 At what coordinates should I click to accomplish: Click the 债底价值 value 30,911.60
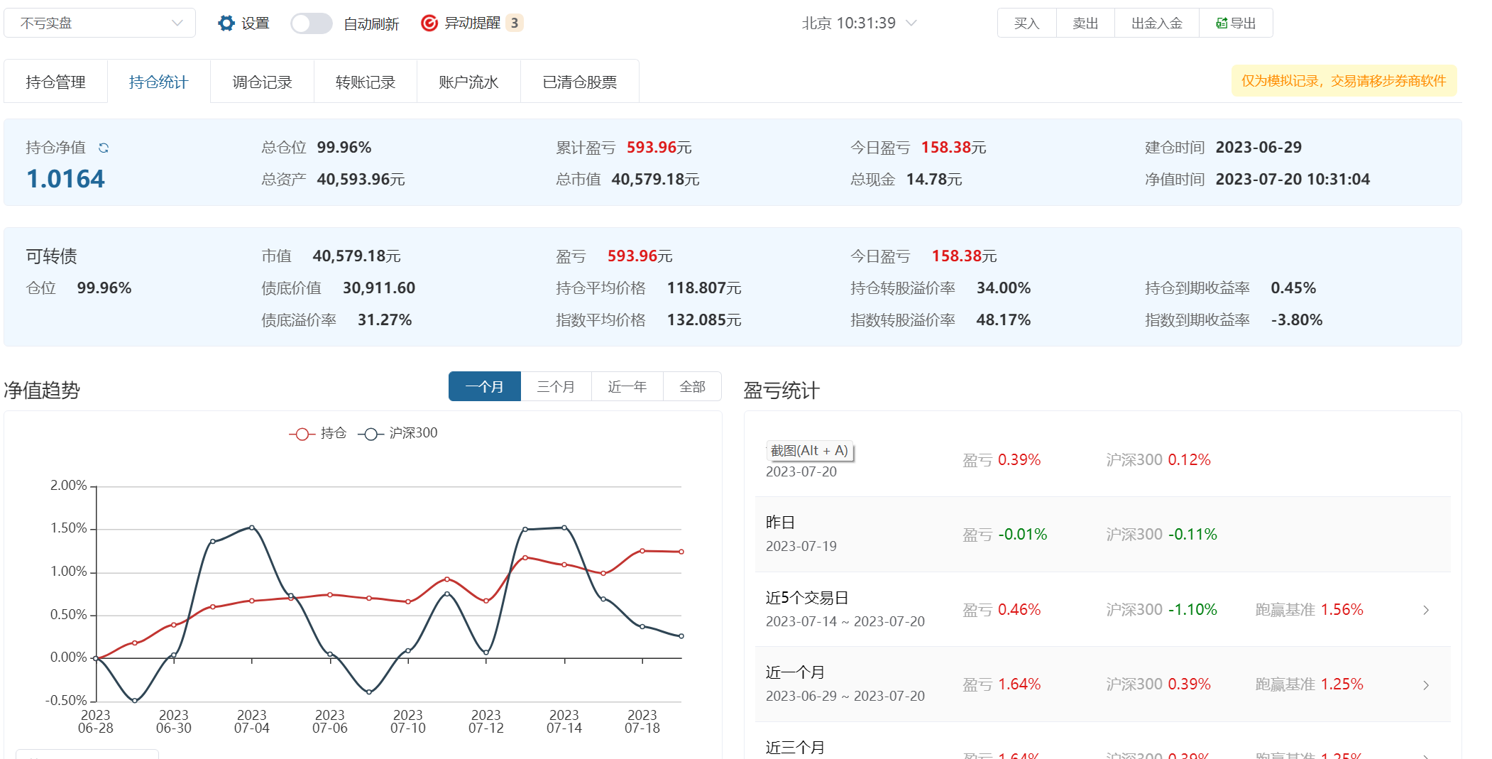[x=379, y=288]
